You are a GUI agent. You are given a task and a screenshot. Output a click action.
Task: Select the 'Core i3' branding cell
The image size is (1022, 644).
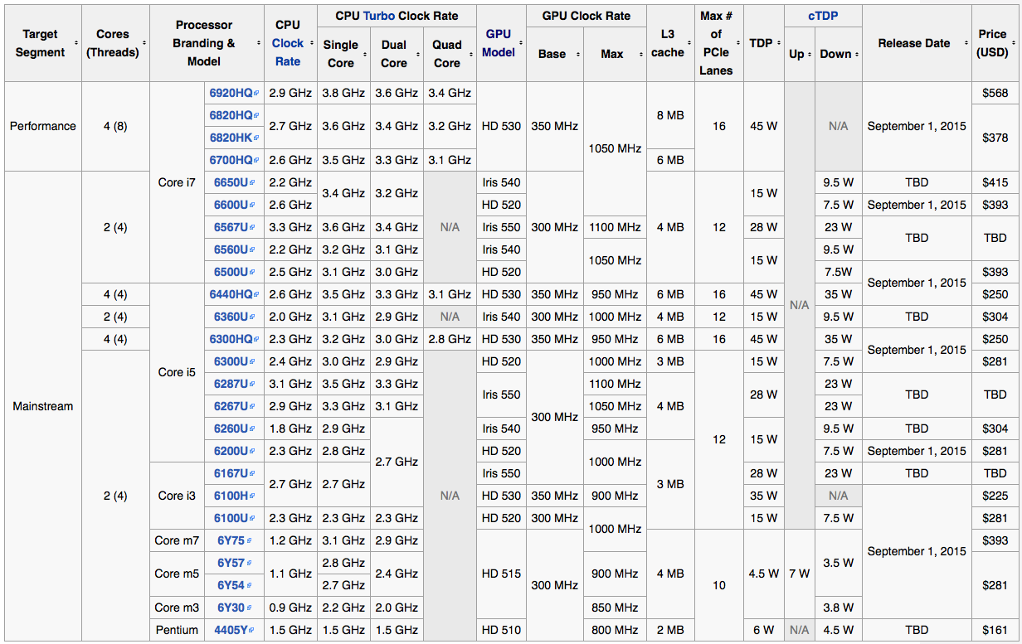pyautogui.click(x=177, y=496)
